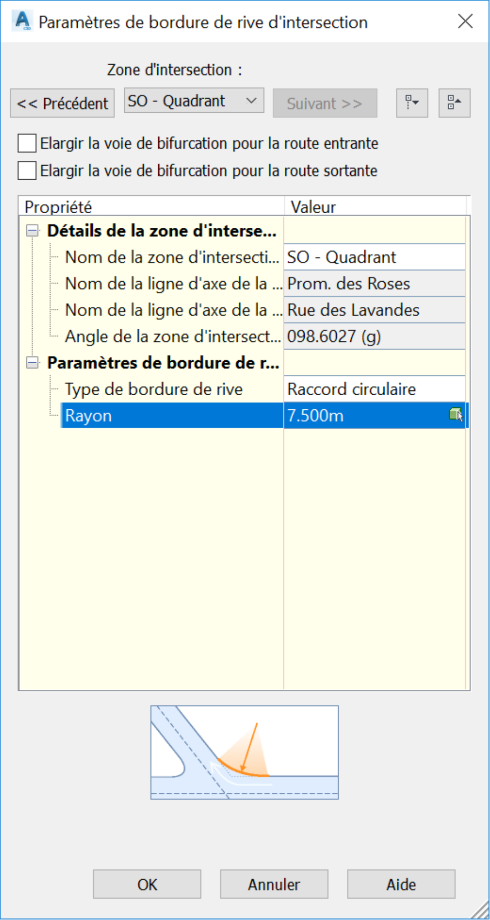
Task: Click the Raccord circulaire value field
Action: [x=374, y=389]
